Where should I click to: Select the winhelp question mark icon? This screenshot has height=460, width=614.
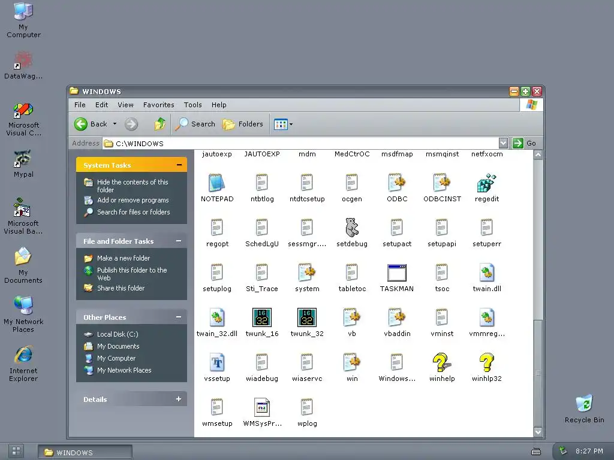(442, 362)
